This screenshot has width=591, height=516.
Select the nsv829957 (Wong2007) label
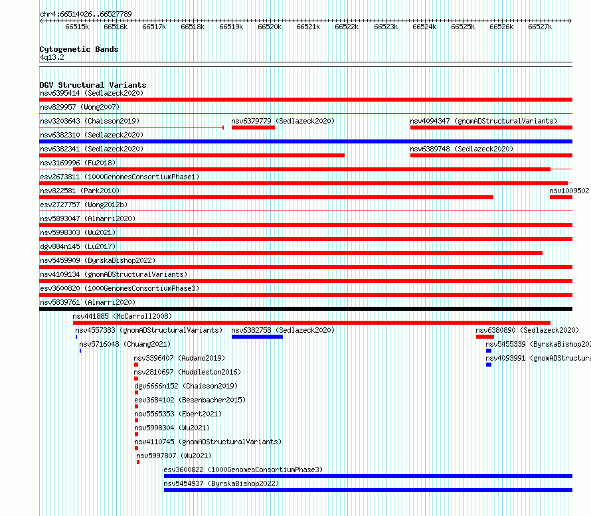coord(80,107)
